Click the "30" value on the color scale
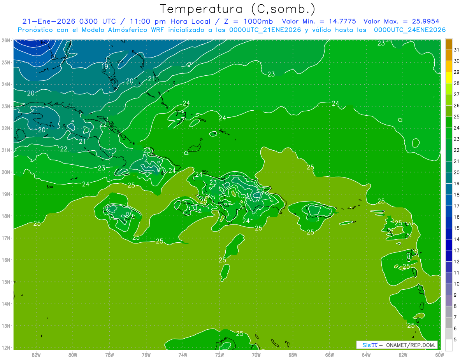 click(456, 61)
